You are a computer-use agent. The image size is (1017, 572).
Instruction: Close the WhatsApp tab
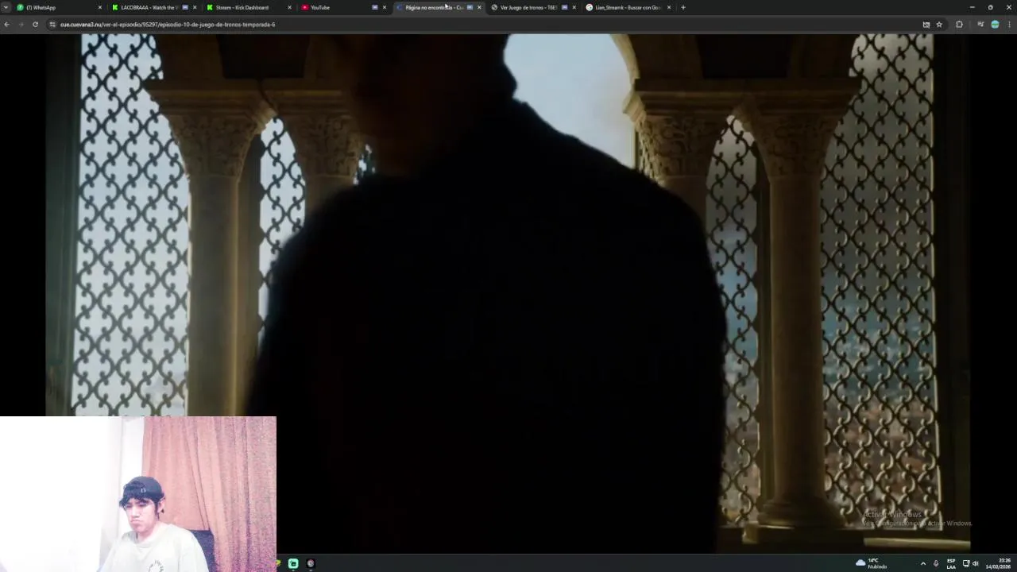(100, 7)
